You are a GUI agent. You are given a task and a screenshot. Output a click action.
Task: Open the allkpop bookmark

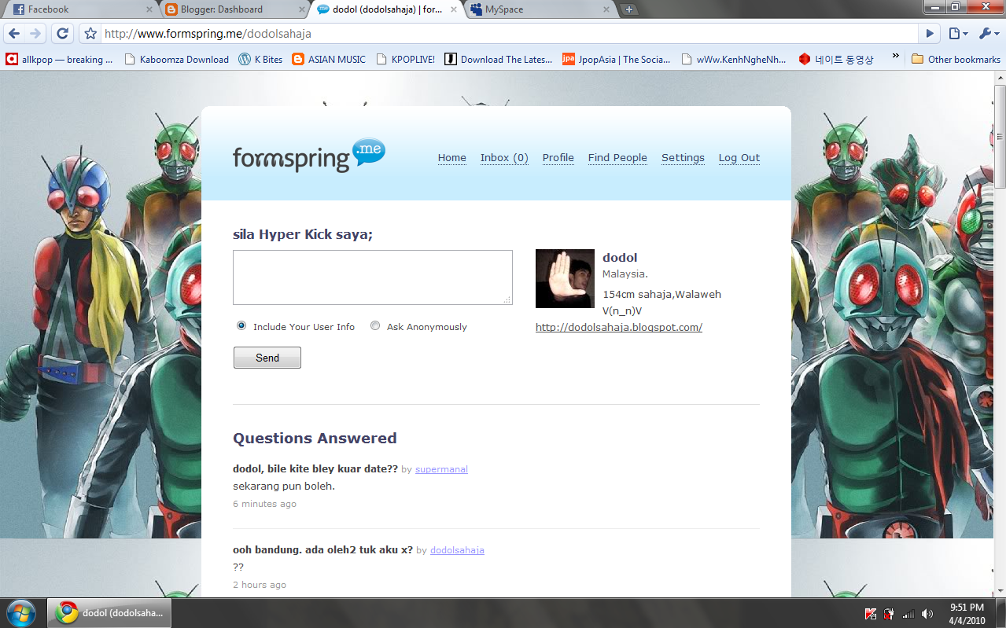click(x=60, y=59)
